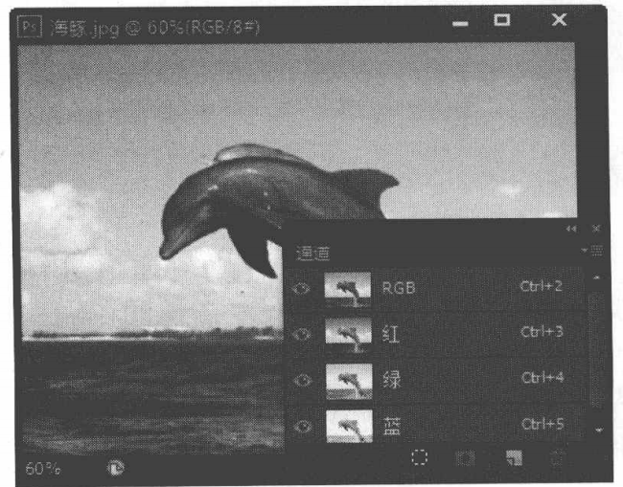Click the 60% zoom field in status bar
The height and width of the screenshot is (487, 623).
coord(43,469)
